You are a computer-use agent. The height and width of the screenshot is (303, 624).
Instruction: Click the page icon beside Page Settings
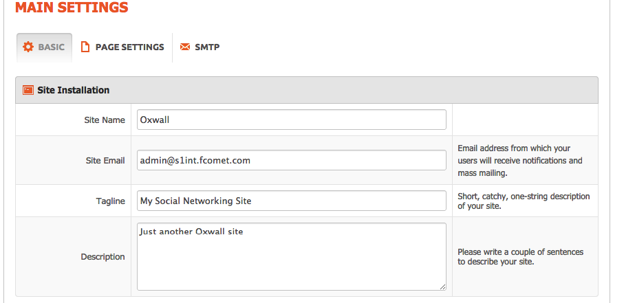tap(85, 47)
